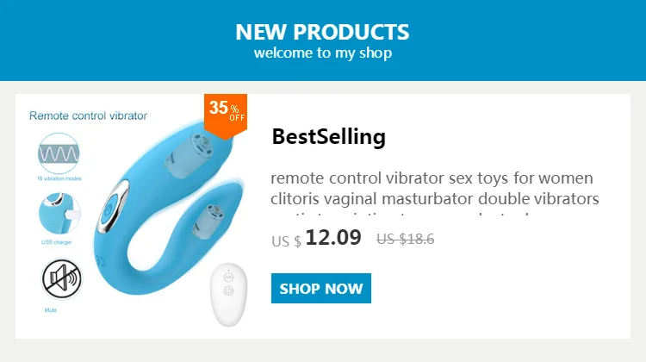This screenshot has width=646, height=362.
Task: Select the 10 vibration modes wave icon
Action: 59,153
